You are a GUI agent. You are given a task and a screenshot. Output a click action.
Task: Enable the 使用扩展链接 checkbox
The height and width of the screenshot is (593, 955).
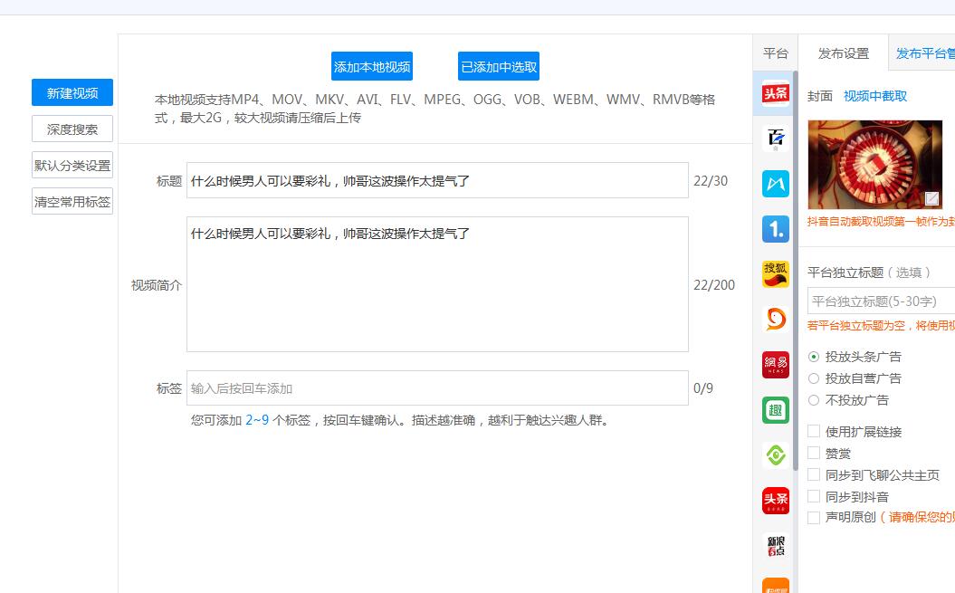point(814,432)
